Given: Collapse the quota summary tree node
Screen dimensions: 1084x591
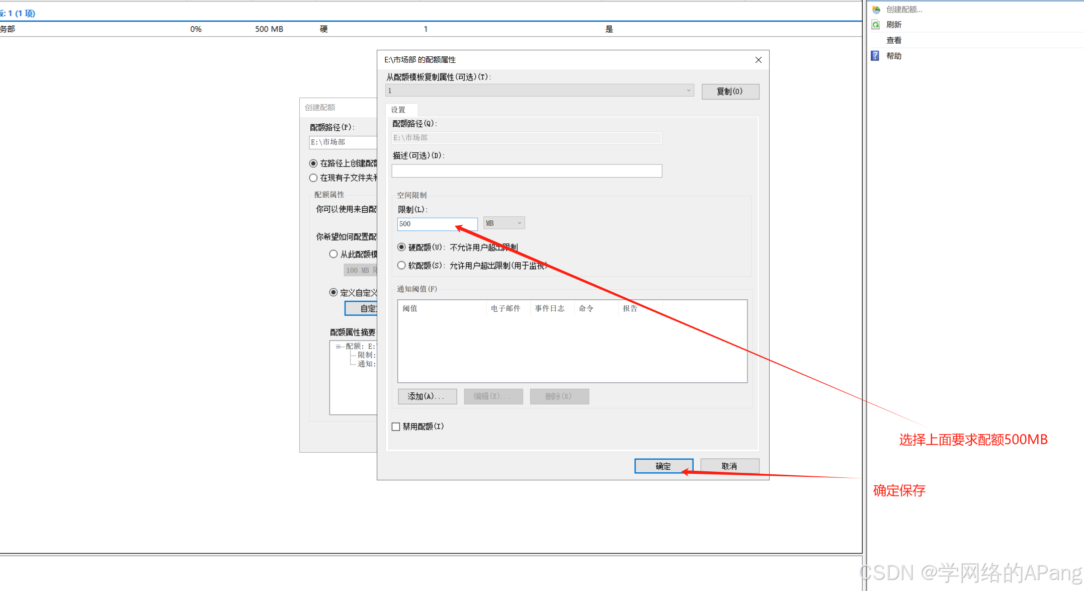Looking at the screenshot, I should tap(338, 346).
